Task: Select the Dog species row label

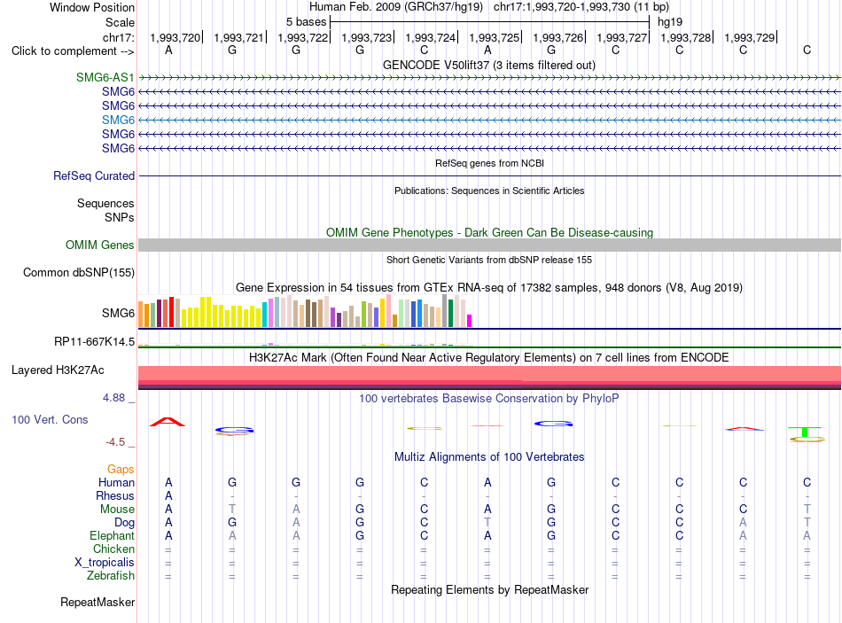Action: 124,523
